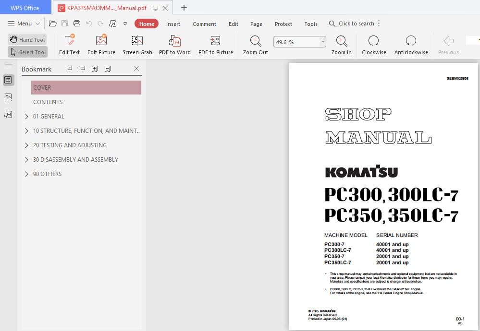The width and height of the screenshot is (480, 331).
Task: Rotate page Anticlockwise
Action: (411, 45)
